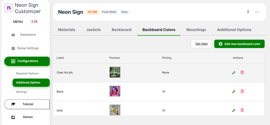Switch to the Materials tab
Viewport: 270px width, 125px height.
pyautogui.click(x=67, y=30)
